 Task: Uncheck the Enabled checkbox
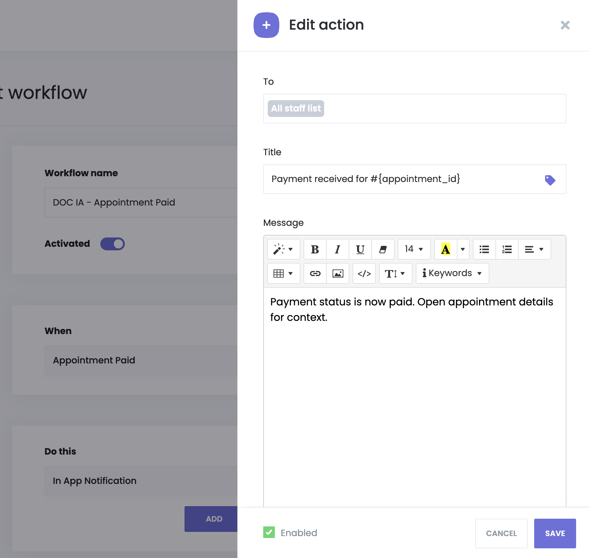click(269, 533)
